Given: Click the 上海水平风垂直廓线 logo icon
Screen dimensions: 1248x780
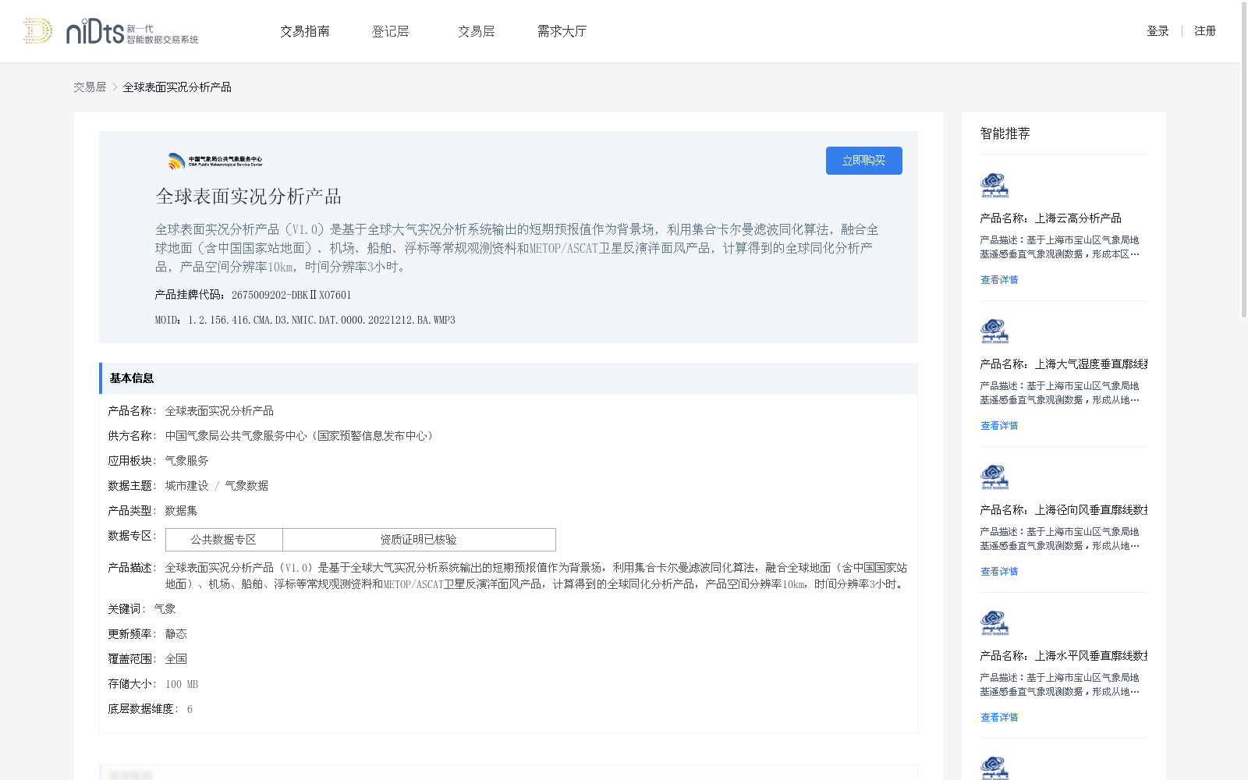Looking at the screenshot, I should click(x=994, y=623).
